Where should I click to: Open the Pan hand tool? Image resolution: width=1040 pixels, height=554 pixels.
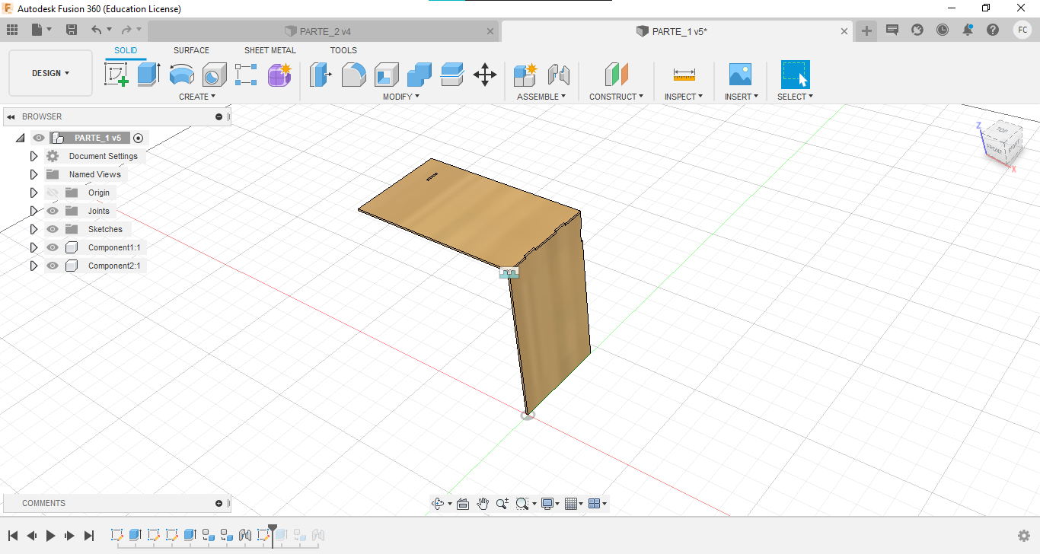[483, 504]
